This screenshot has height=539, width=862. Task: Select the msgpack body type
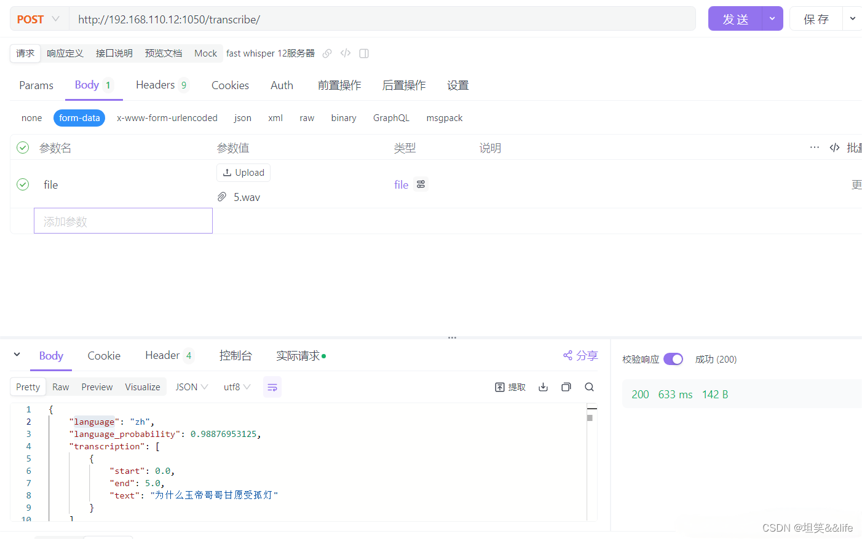[445, 118]
